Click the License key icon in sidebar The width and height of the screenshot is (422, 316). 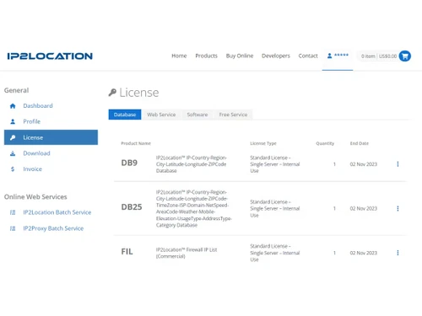click(13, 137)
